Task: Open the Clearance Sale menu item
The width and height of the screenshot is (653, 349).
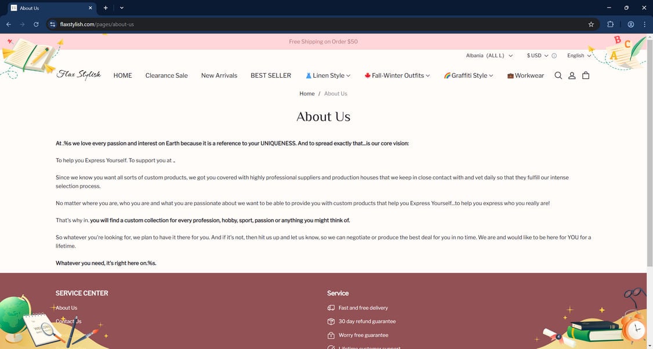Action: pyautogui.click(x=166, y=75)
